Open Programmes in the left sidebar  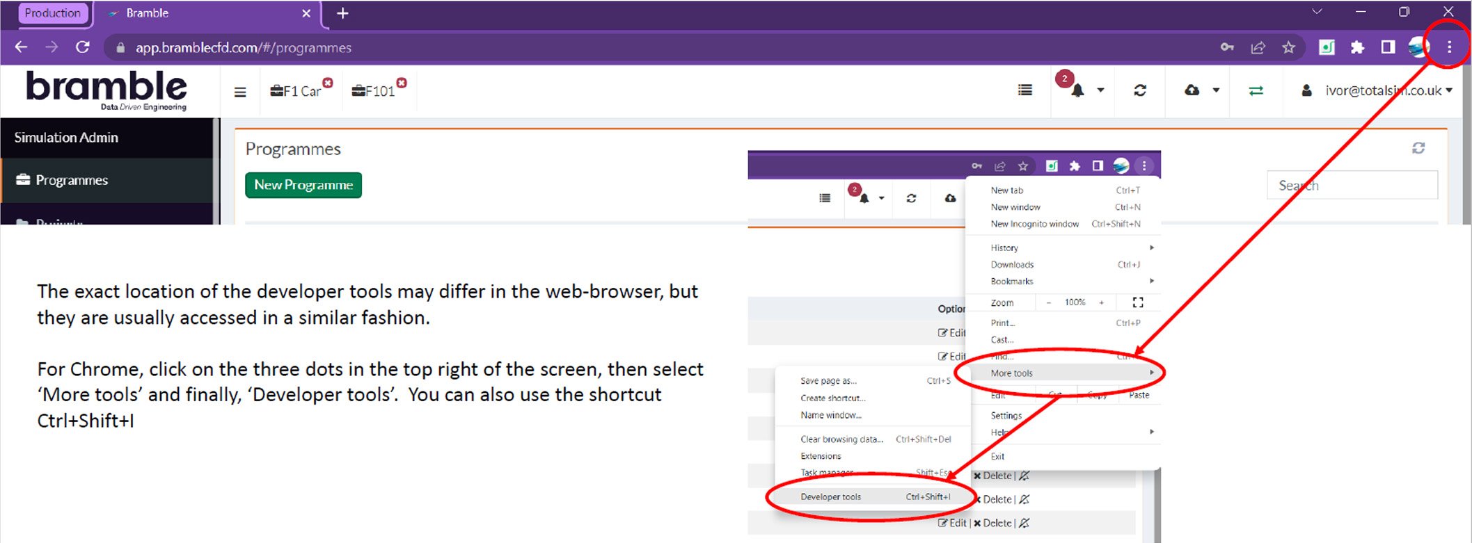pos(107,180)
